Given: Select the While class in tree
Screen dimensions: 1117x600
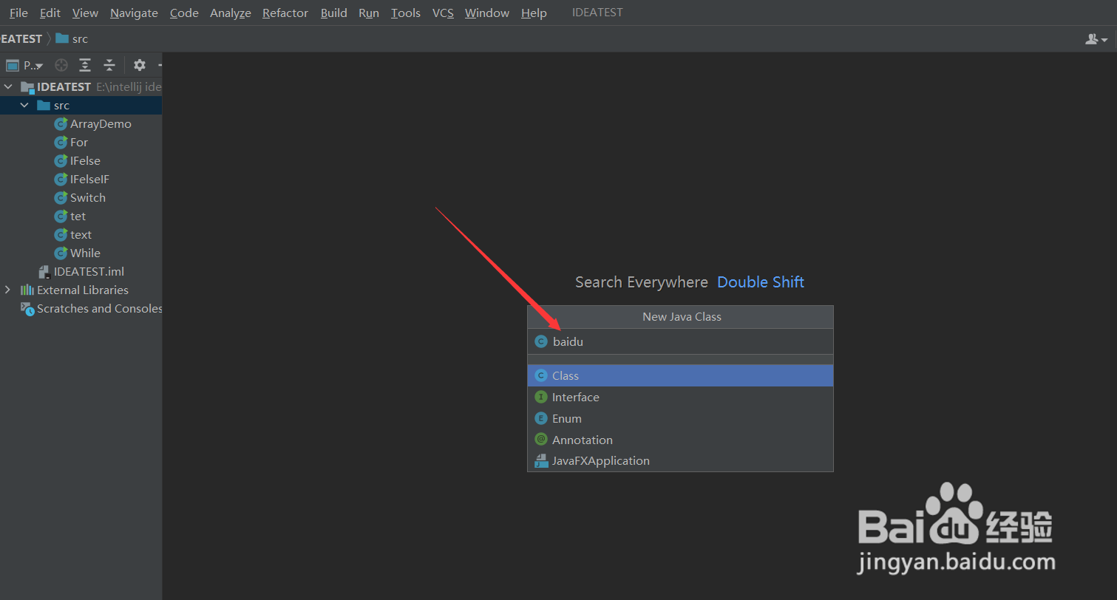Looking at the screenshot, I should tap(85, 253).
